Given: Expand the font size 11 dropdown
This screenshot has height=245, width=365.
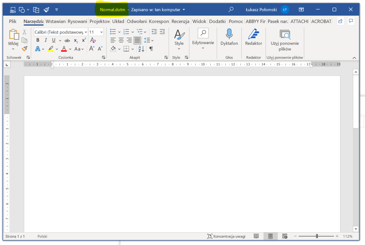Looking at the screenshot, I should [x=102, y=32].
